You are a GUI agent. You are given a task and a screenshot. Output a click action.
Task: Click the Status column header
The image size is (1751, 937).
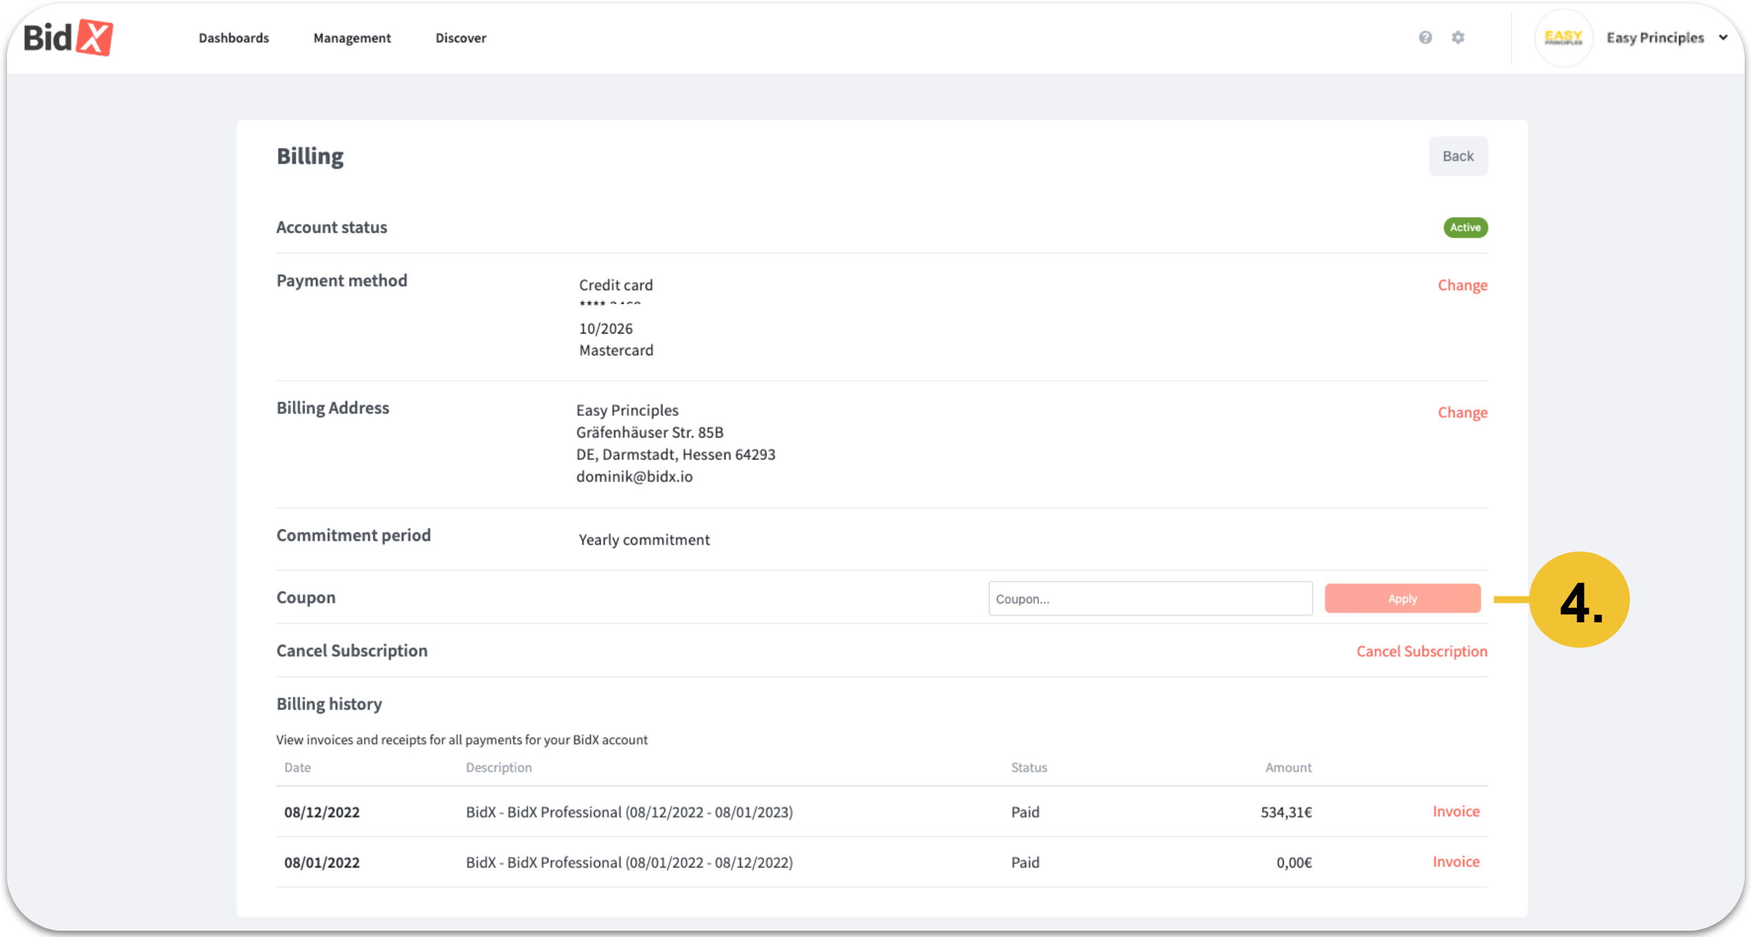pyautogui.click(x=1029, y=767)
